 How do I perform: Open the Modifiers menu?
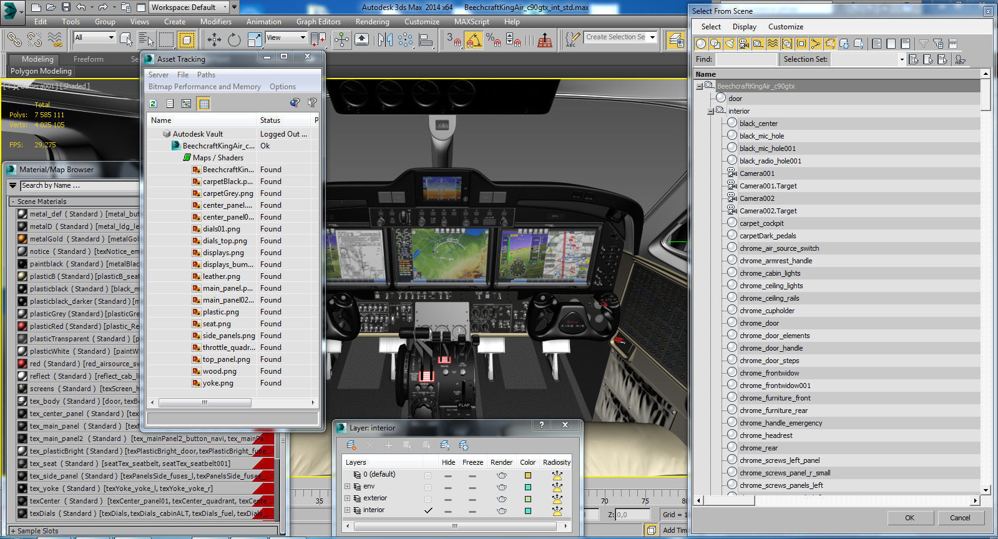(216, 21)
